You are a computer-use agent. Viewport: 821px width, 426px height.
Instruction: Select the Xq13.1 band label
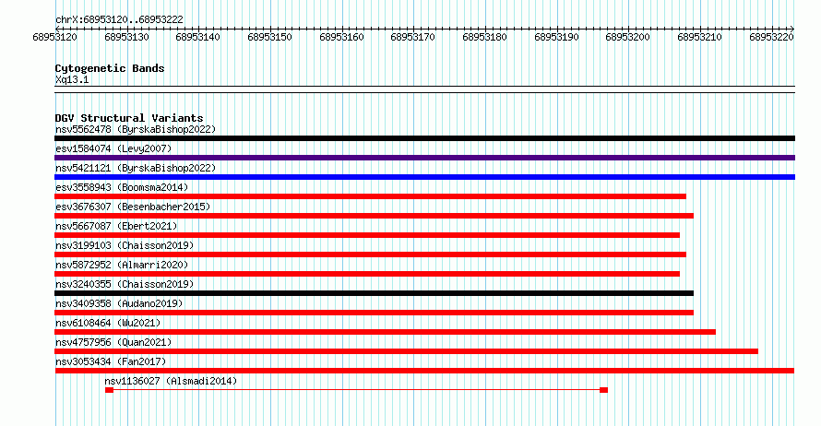pyautogui.click(x=72, y=79)
